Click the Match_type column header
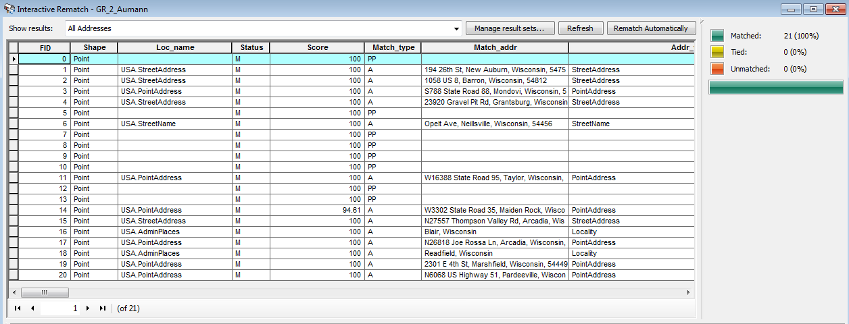 point(393,47)
